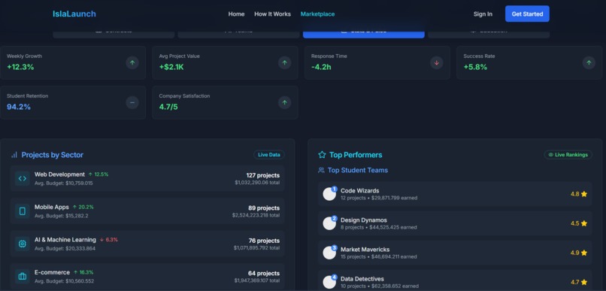
Task: Click the Data Detectives team name
Action: pos(362,279)
